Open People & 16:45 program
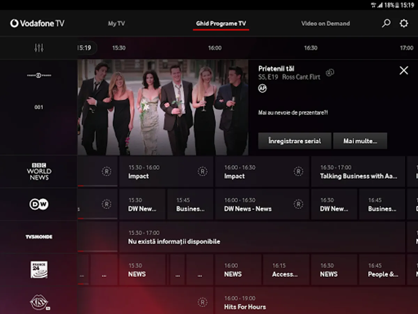Viewport: 418px width, 314px height. click(x=382, y=270)
